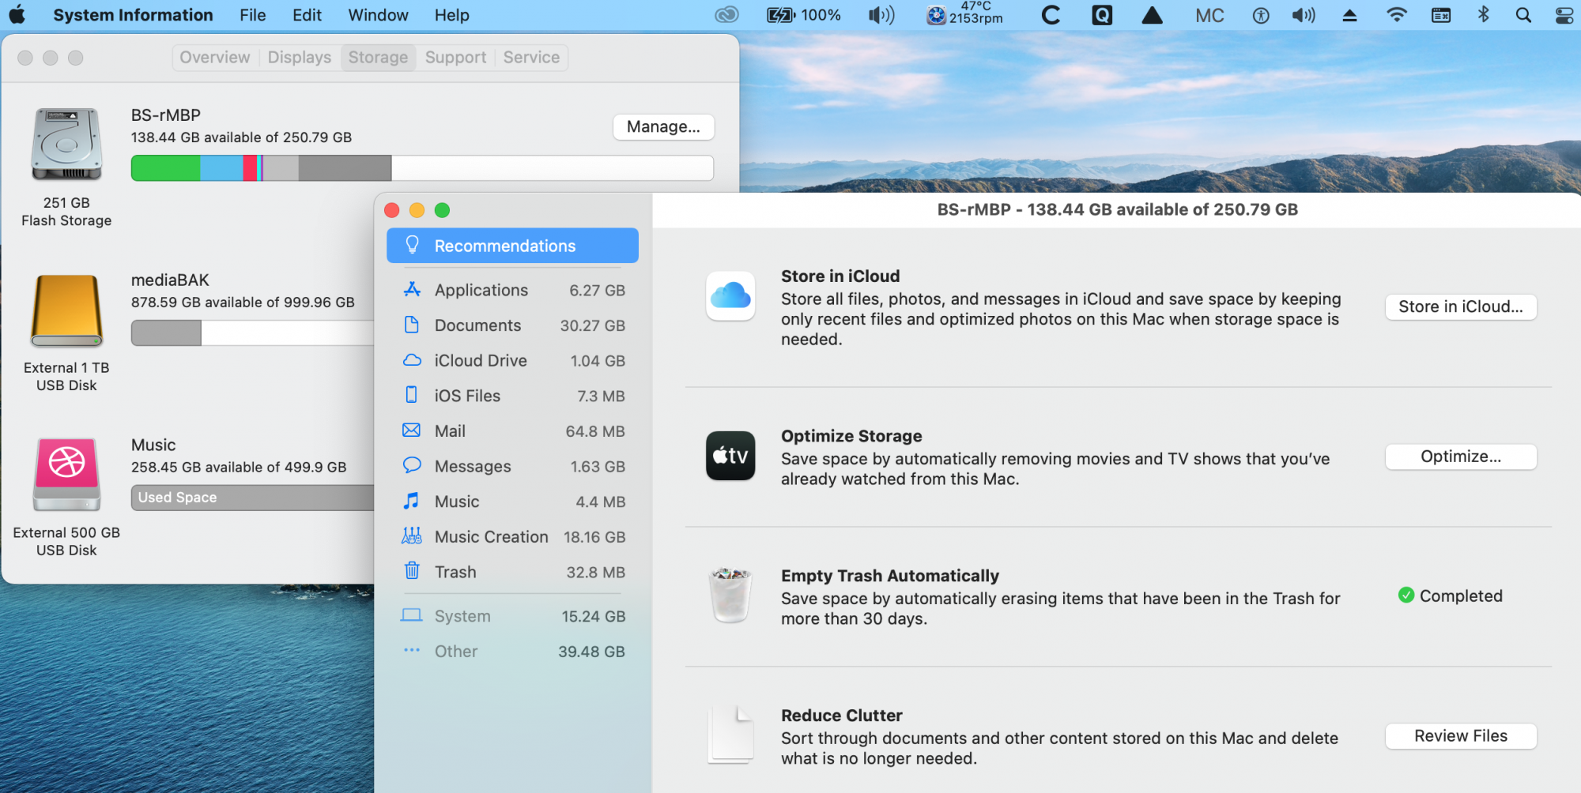Open the battery status showing 100%
This screenshot has width=1581, height=793.
pos(804,15)
